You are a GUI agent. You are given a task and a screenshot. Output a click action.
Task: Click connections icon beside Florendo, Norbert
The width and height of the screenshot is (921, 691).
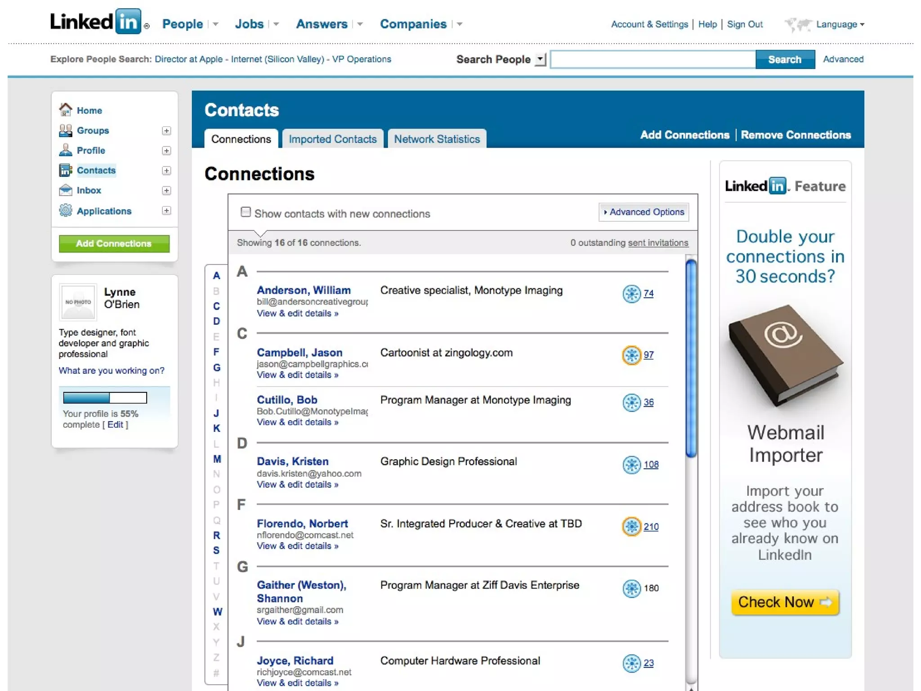631,526
